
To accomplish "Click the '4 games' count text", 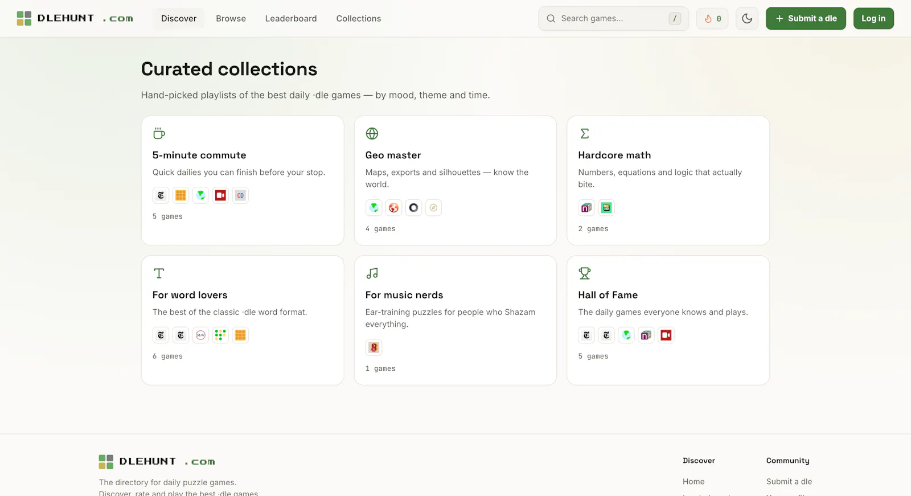I will (380, 229).
